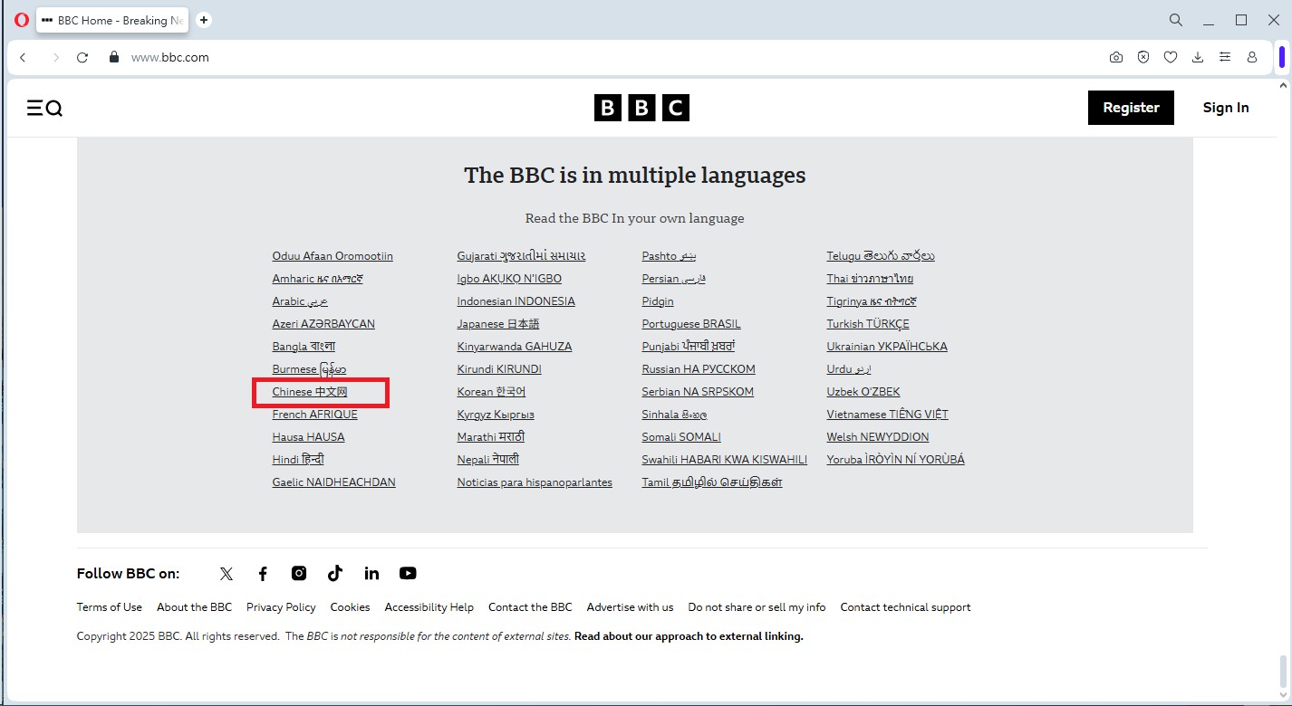The width and height of the screenshot is (1292, 706).
Task: Reload the BBC page
Action: coord(82,57)
